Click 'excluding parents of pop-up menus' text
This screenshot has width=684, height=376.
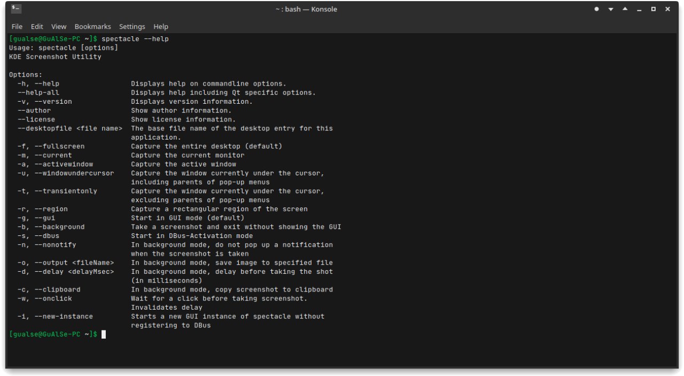[200, 200]
